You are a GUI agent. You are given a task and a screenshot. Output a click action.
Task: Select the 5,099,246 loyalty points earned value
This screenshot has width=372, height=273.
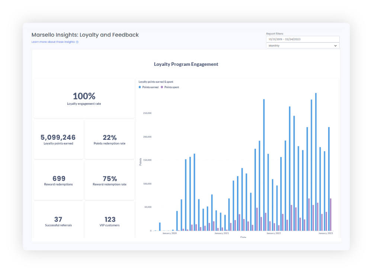[x=58, y=137]
